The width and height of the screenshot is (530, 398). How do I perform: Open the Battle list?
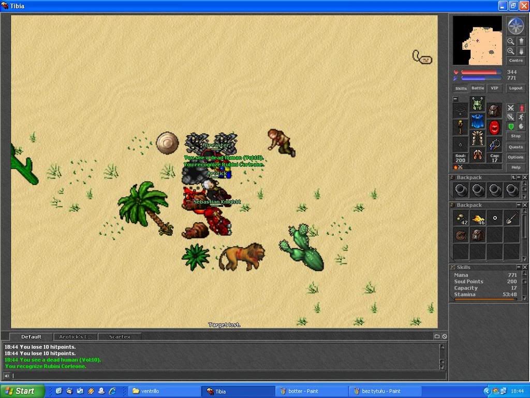pyautogui.click(x=478, y=88)
